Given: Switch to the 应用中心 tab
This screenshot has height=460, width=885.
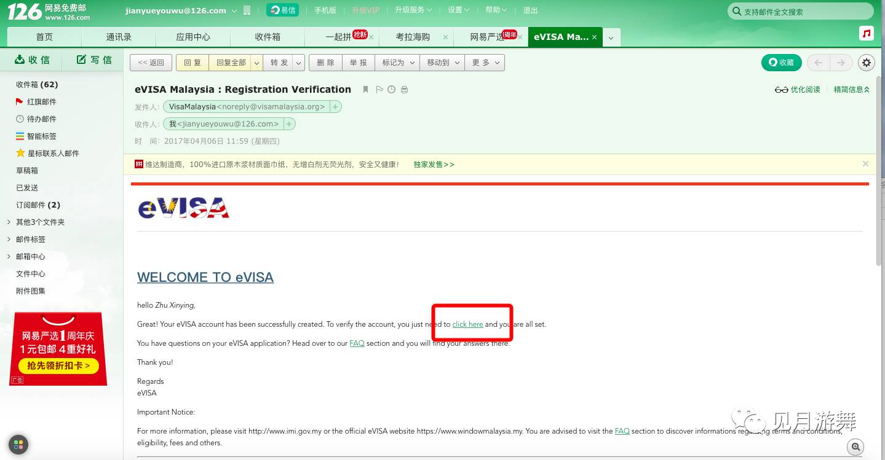Looking at the screenshot, I should 193,37.
